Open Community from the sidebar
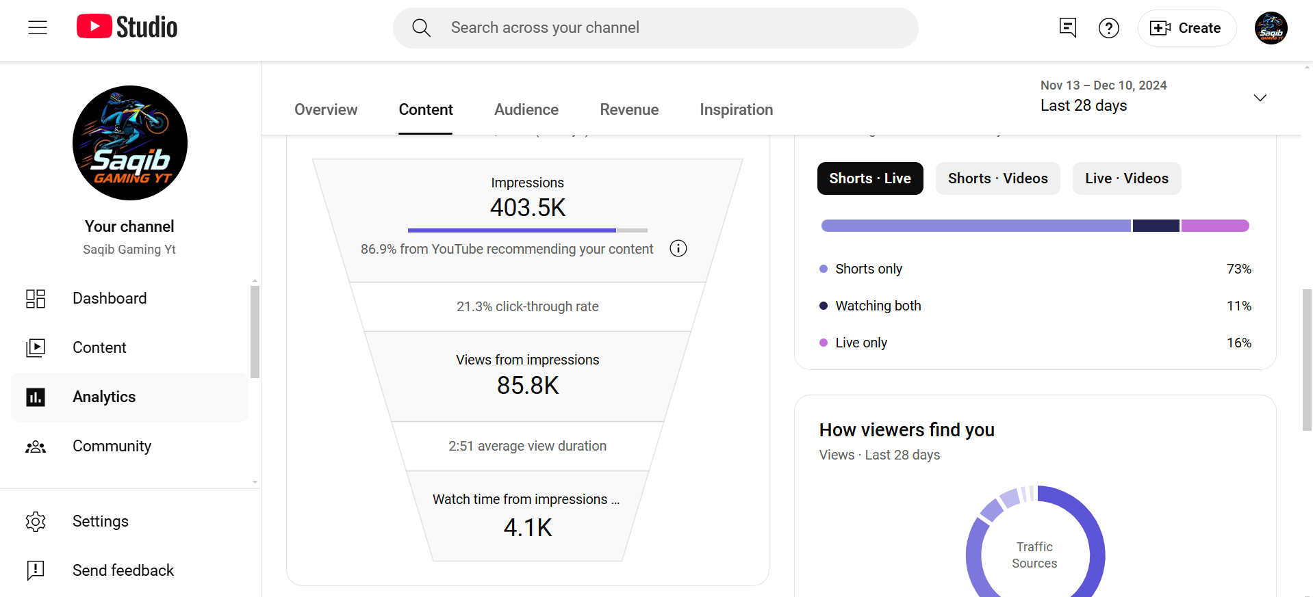 pos(130,446)
